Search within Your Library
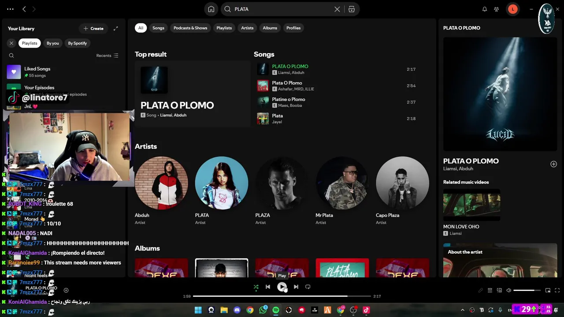 click(11, 55)
